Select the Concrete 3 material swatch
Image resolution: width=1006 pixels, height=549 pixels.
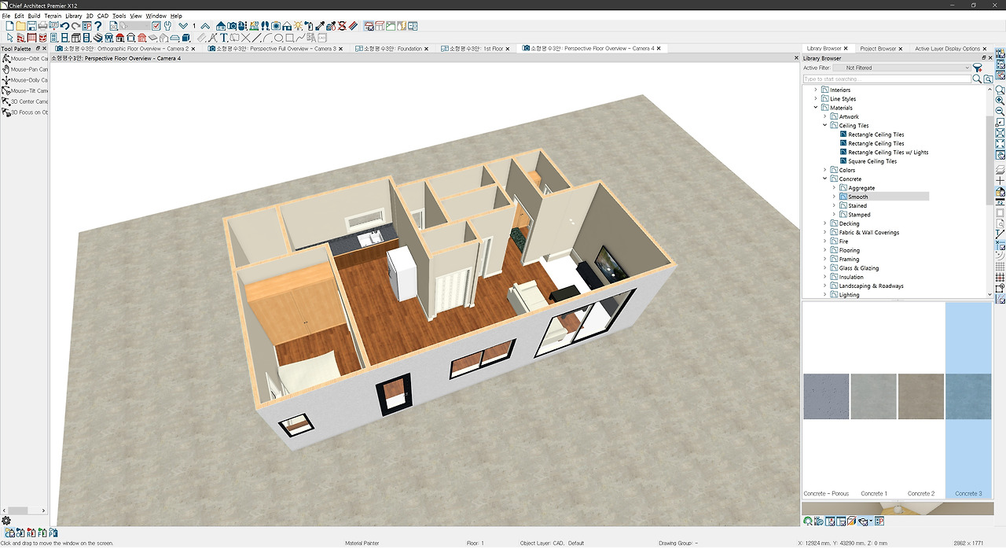(x=967, y=396)
